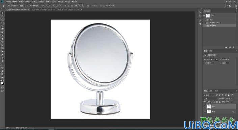Screen dimensions: 238x130
Task: Click the foreground color swatch
Action: [x=2, y=83]
